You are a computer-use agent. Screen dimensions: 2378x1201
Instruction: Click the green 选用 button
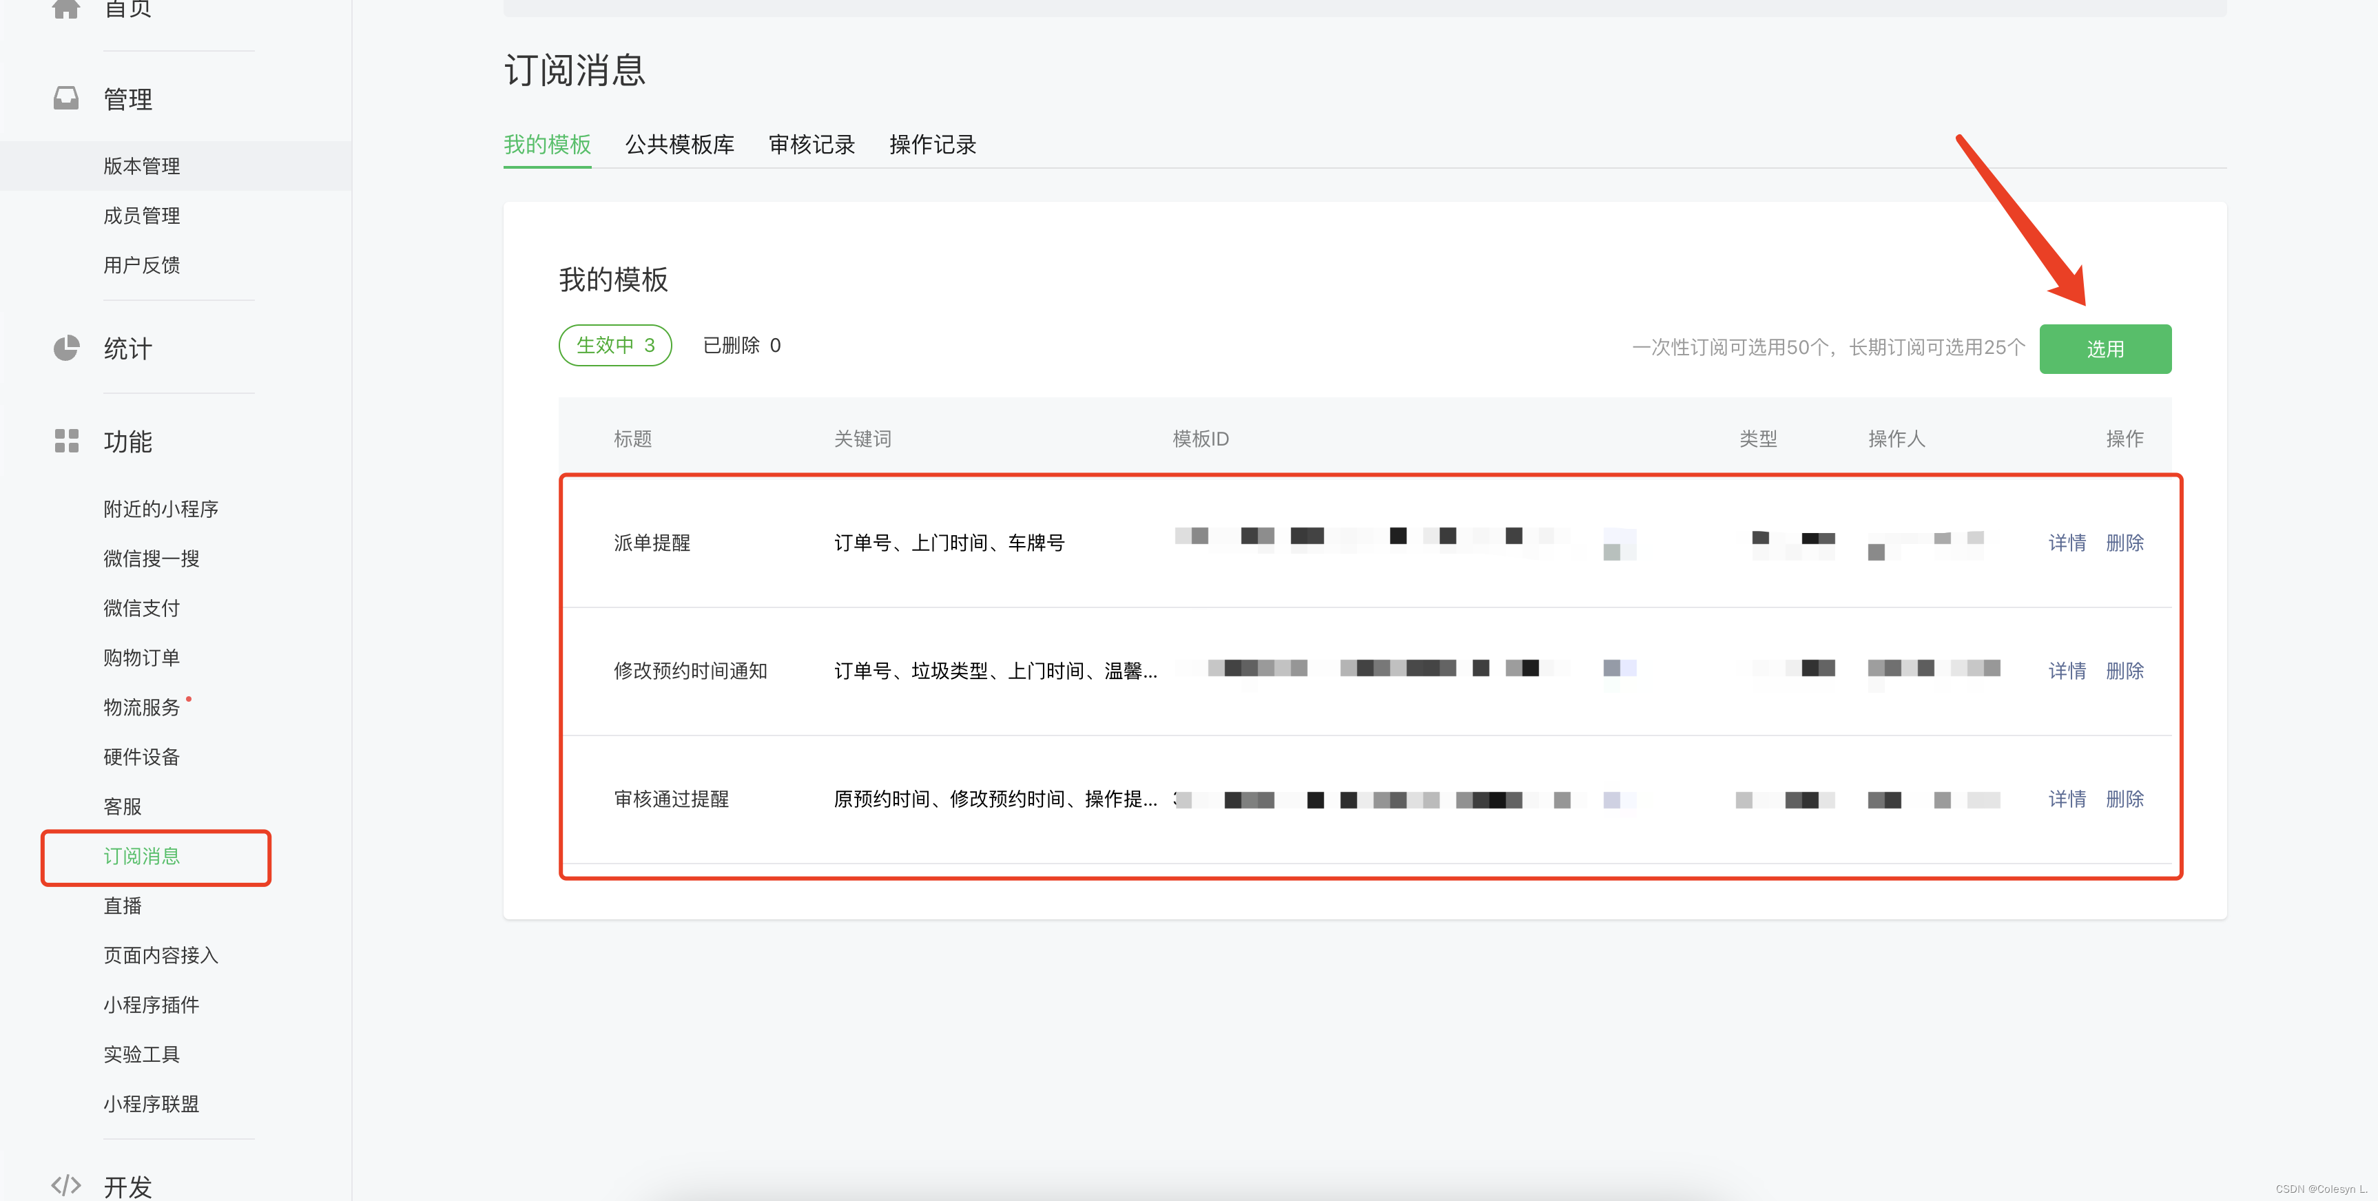2105,349
